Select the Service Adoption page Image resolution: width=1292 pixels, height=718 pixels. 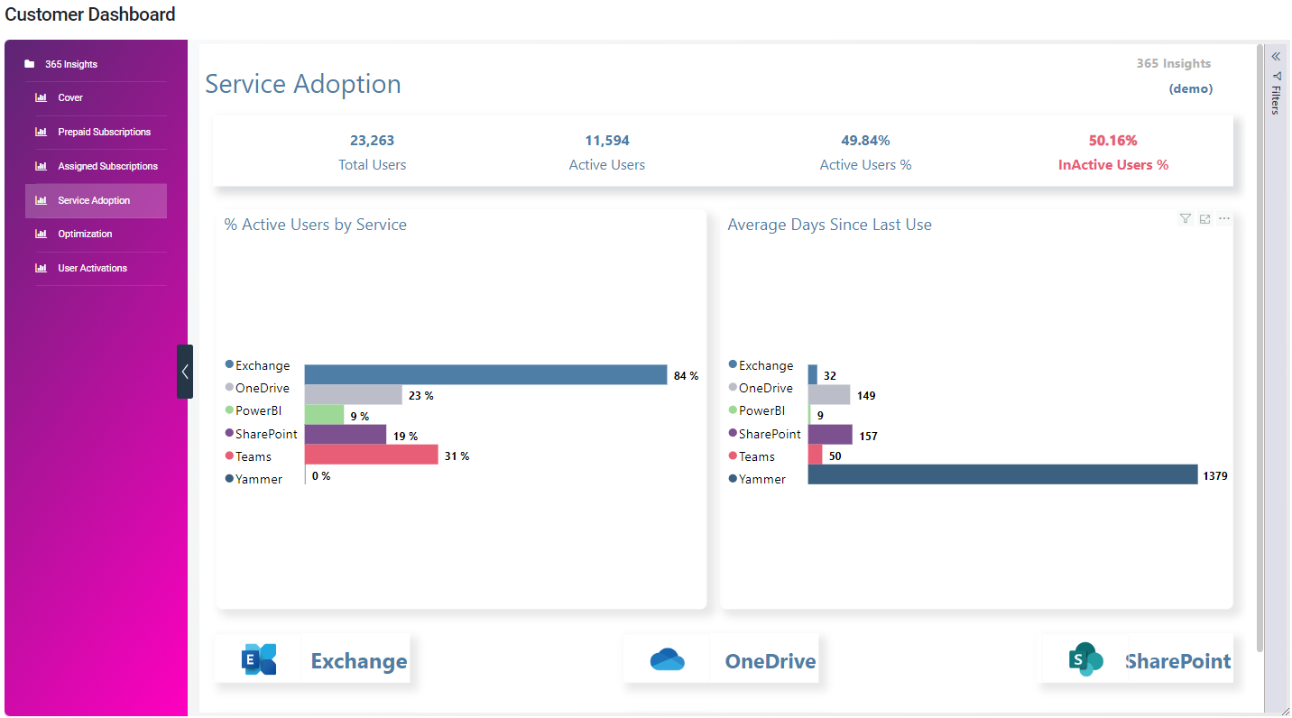[x=96, y=200]
